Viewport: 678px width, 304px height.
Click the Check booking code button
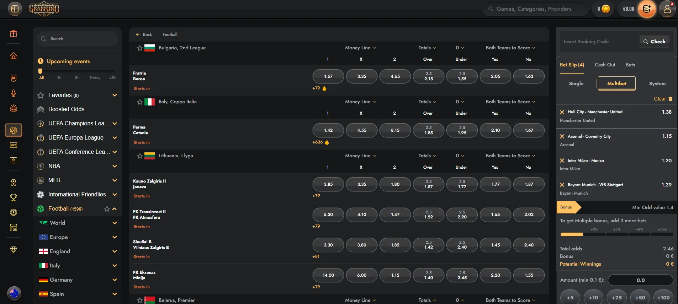coord(655,42)
